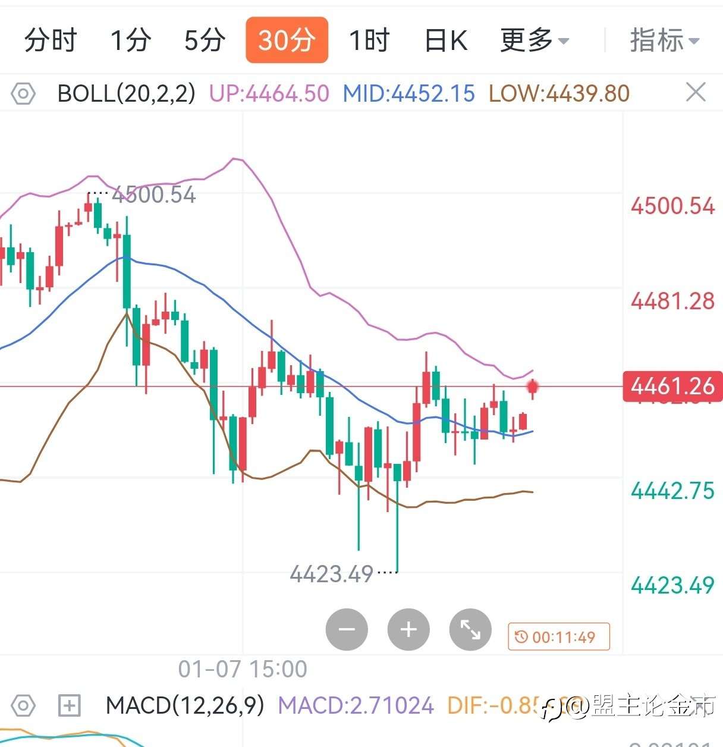Zoom in the chart with the plus icon
Screen dimensions: 723x747
click(408, 629)
